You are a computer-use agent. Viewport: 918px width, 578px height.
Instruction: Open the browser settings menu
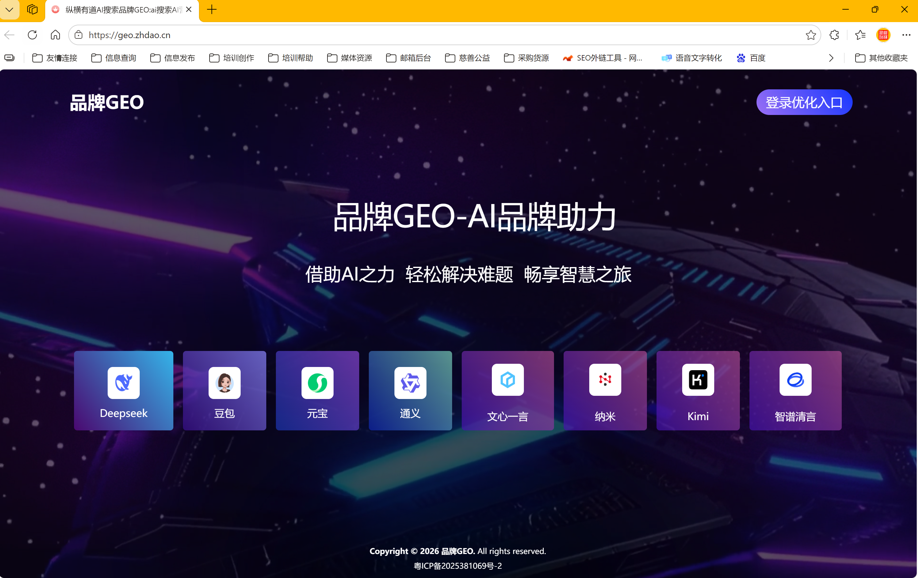tap(906, 35)
